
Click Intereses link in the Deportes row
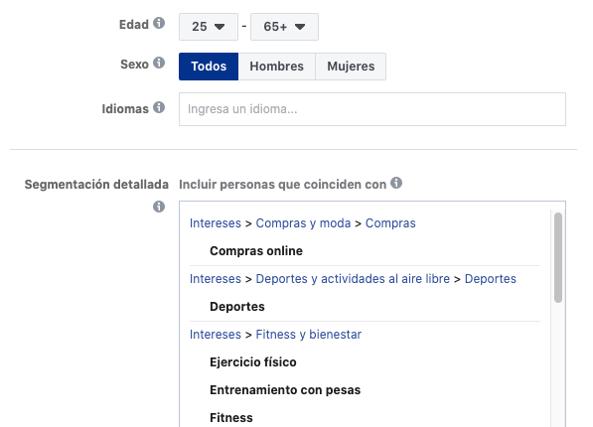point(216,279)
